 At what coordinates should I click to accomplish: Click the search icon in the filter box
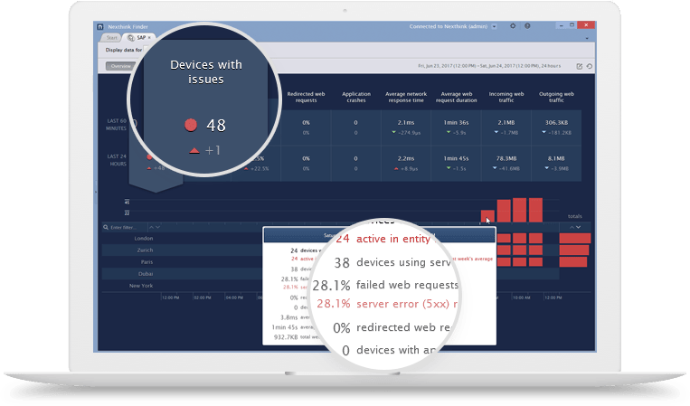(104, 227)
